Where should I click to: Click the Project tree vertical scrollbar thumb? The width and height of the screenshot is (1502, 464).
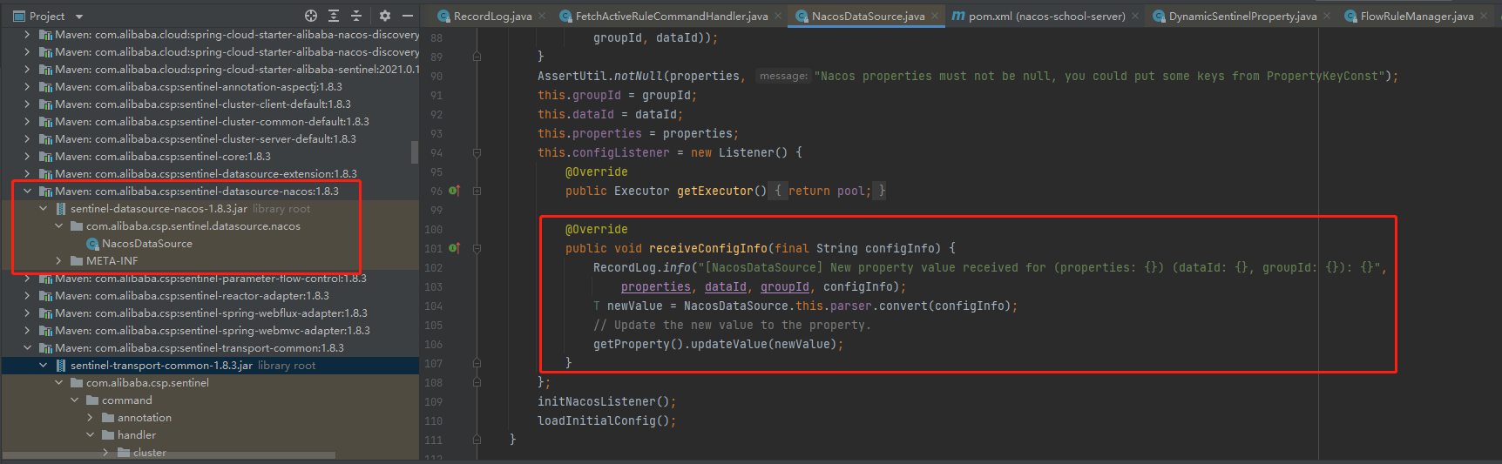415,152
